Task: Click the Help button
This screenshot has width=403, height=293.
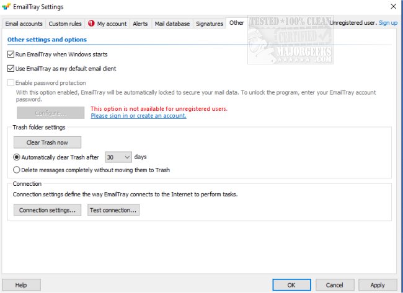Action: (21, 285)
